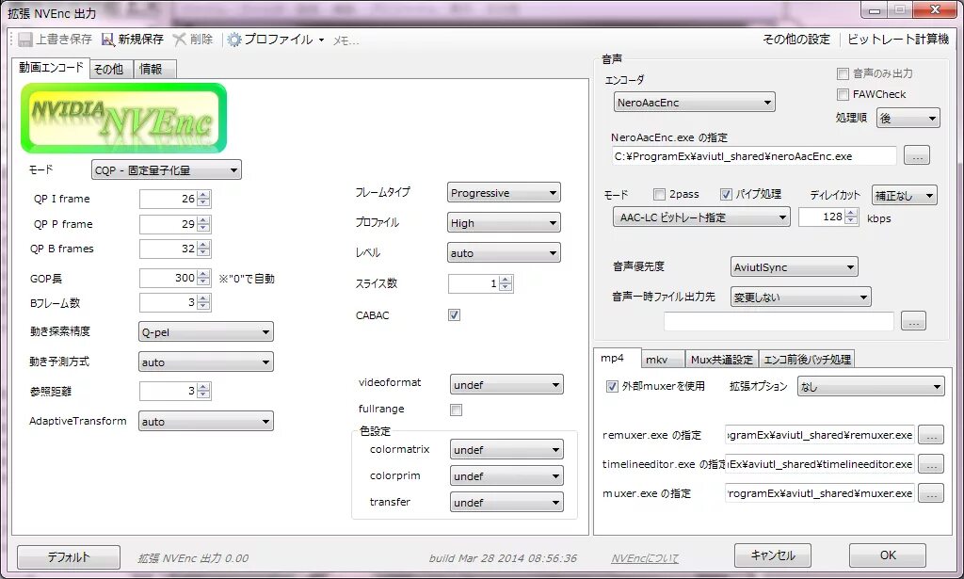The height and width of the screenshot is (579, 964).
Task: Open the AdaptiveTransform dropdown
Action: [x=206, y=422]
